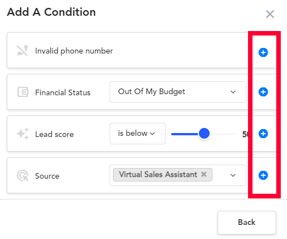Image resolution: width=287 pixels, height=239 pixels.
Task: Add the Invalid phone number condition
Action: pyautogui.click(x=263, y=52)
